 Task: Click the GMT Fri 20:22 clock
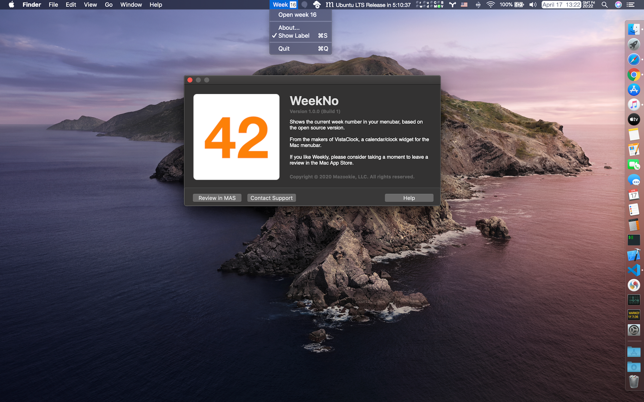pyautogui.click(x=589, y=5)
